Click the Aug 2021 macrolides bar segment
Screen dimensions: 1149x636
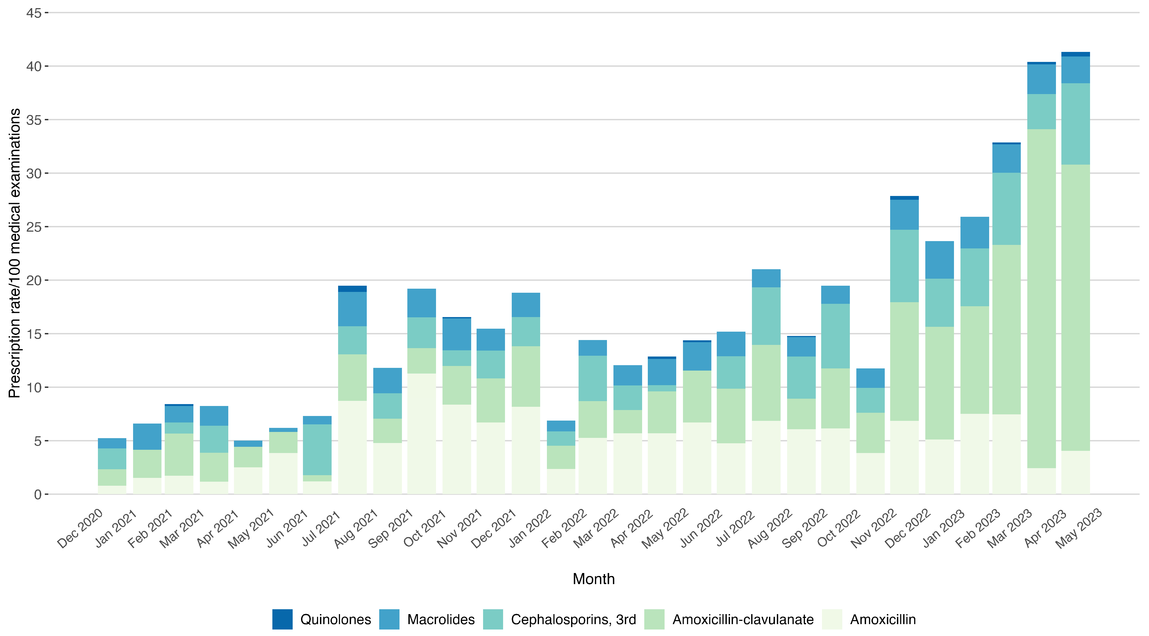pyautogui.click(x=352, y=309)
